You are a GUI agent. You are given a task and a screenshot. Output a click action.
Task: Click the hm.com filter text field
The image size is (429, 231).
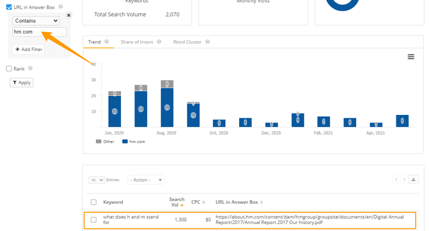pos(40,32)
